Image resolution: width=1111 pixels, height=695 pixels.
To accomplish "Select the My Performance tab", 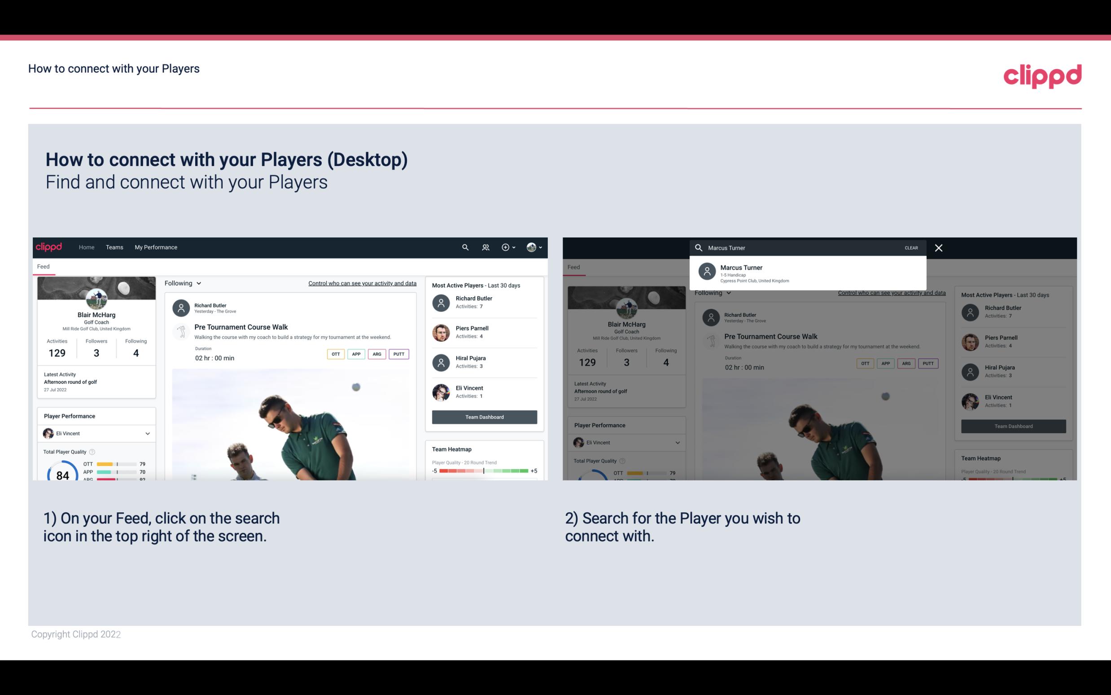I will (x=156, y=247).
